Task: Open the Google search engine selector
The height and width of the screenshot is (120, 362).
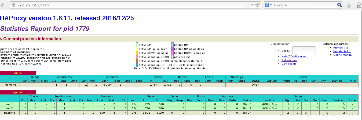Action: coord(269,5)
